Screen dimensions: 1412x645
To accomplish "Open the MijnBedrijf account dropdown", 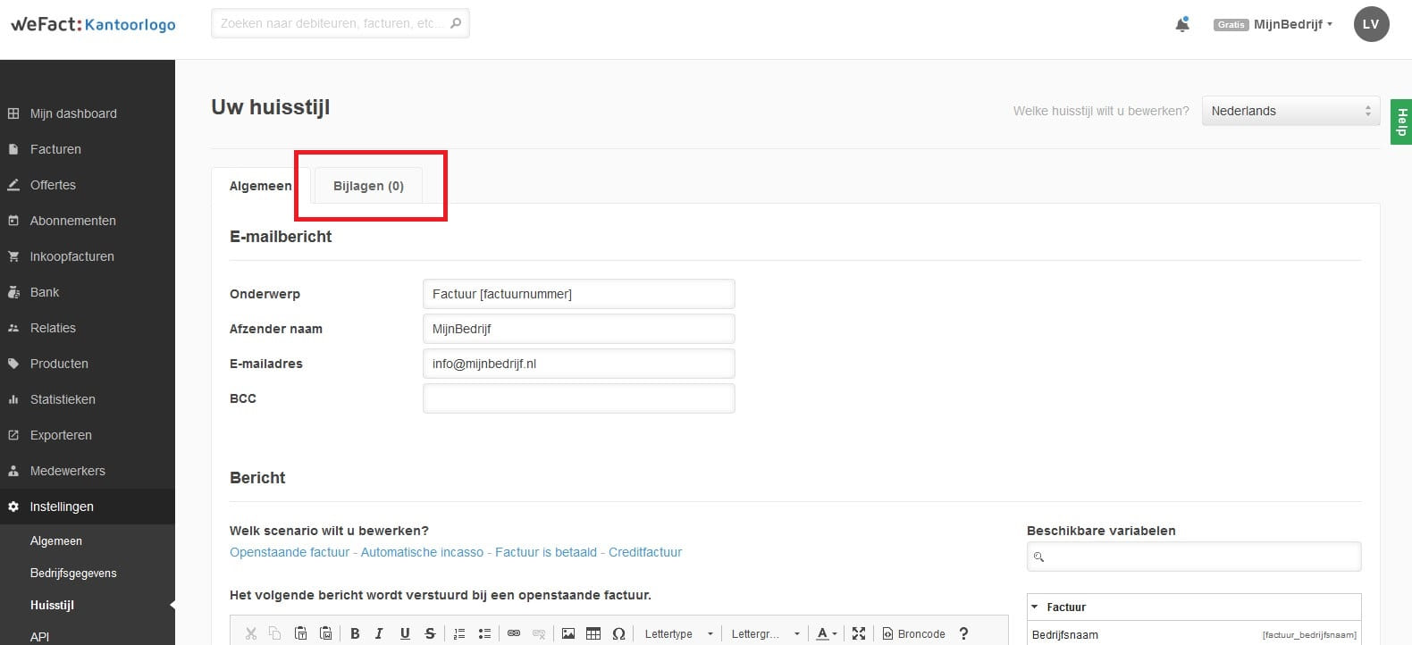I will [1291, 24].
